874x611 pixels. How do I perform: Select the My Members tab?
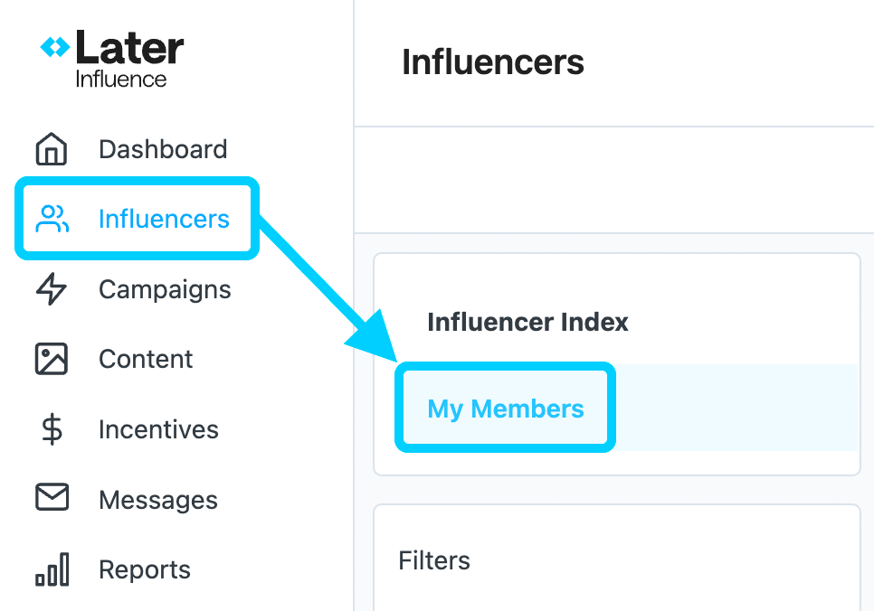coord(506,409)
